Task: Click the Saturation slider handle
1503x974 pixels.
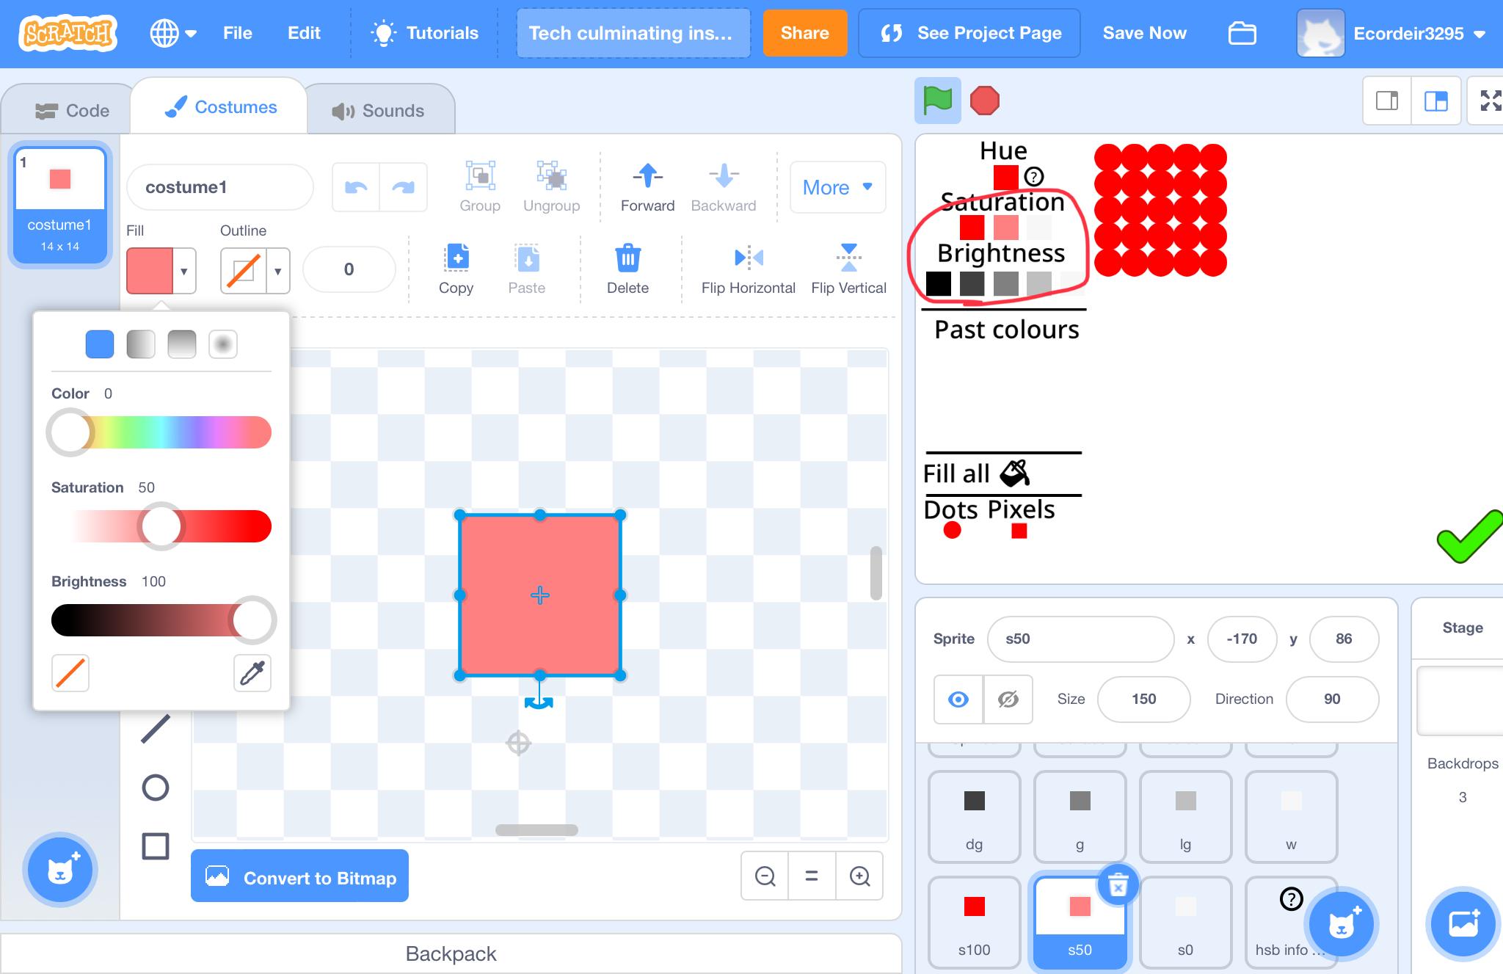Action: 161,526
